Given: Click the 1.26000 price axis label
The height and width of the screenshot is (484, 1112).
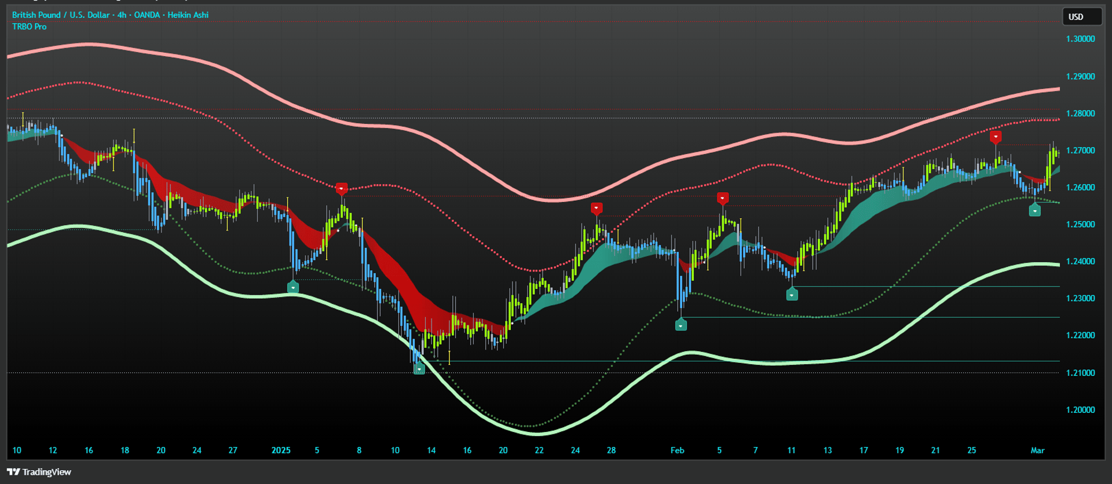Looking at the screenshot, I should [x=1081, y=188].
